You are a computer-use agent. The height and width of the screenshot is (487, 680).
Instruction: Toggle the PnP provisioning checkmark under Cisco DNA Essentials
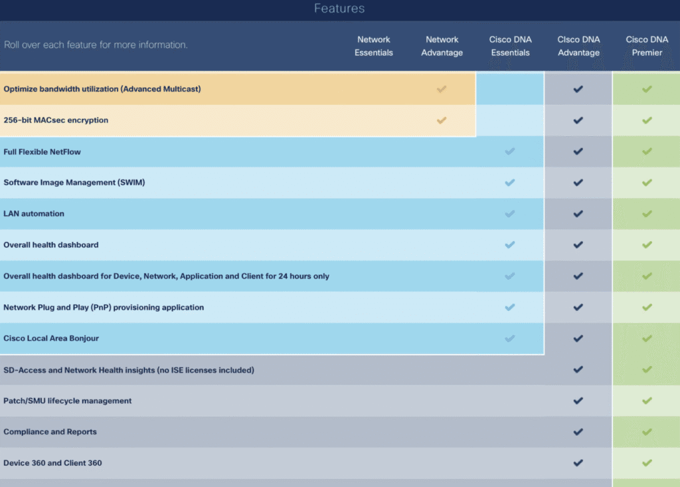pos(510,307)
